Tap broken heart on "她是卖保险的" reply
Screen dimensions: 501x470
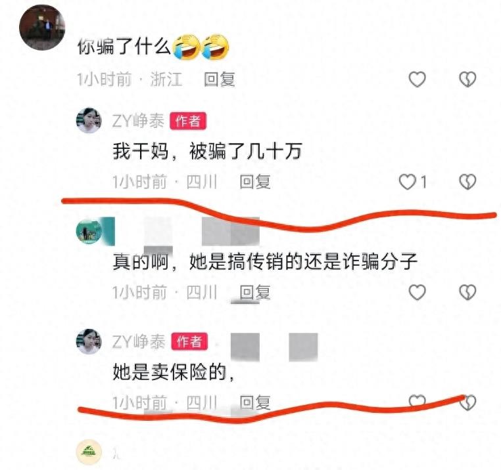click(467, 402)
